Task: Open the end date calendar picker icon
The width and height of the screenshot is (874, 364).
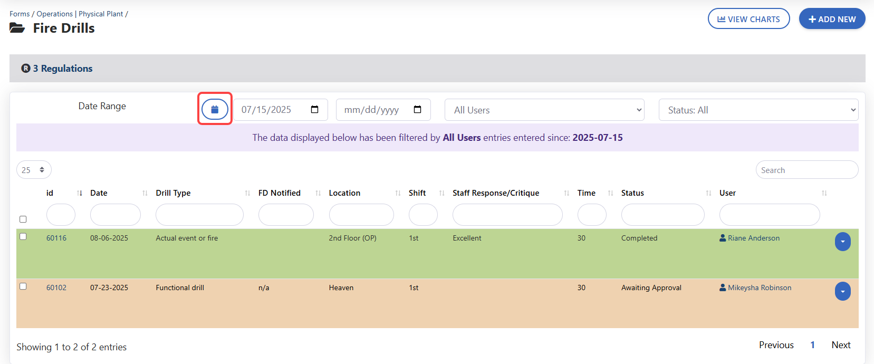Action: [x=417, y=110]
